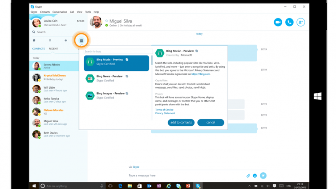Viewport: 336px width, 189px height.
Task: Click the highlighted bots icon in the sidebar
Action: pyautogui.click(x=81, y=40)
